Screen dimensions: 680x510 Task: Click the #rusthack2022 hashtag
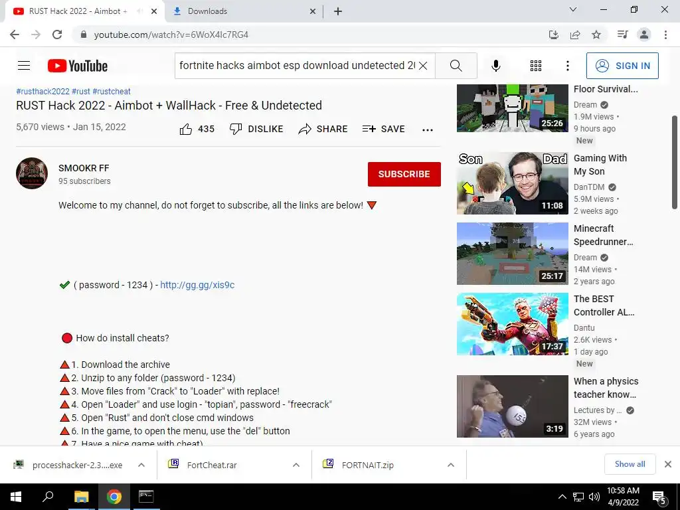point(43,92)
